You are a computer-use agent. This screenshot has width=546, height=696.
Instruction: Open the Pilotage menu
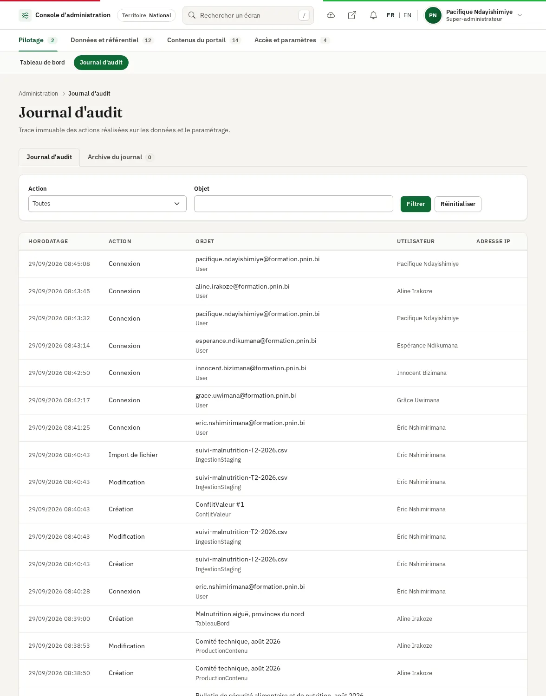point(38,40)
